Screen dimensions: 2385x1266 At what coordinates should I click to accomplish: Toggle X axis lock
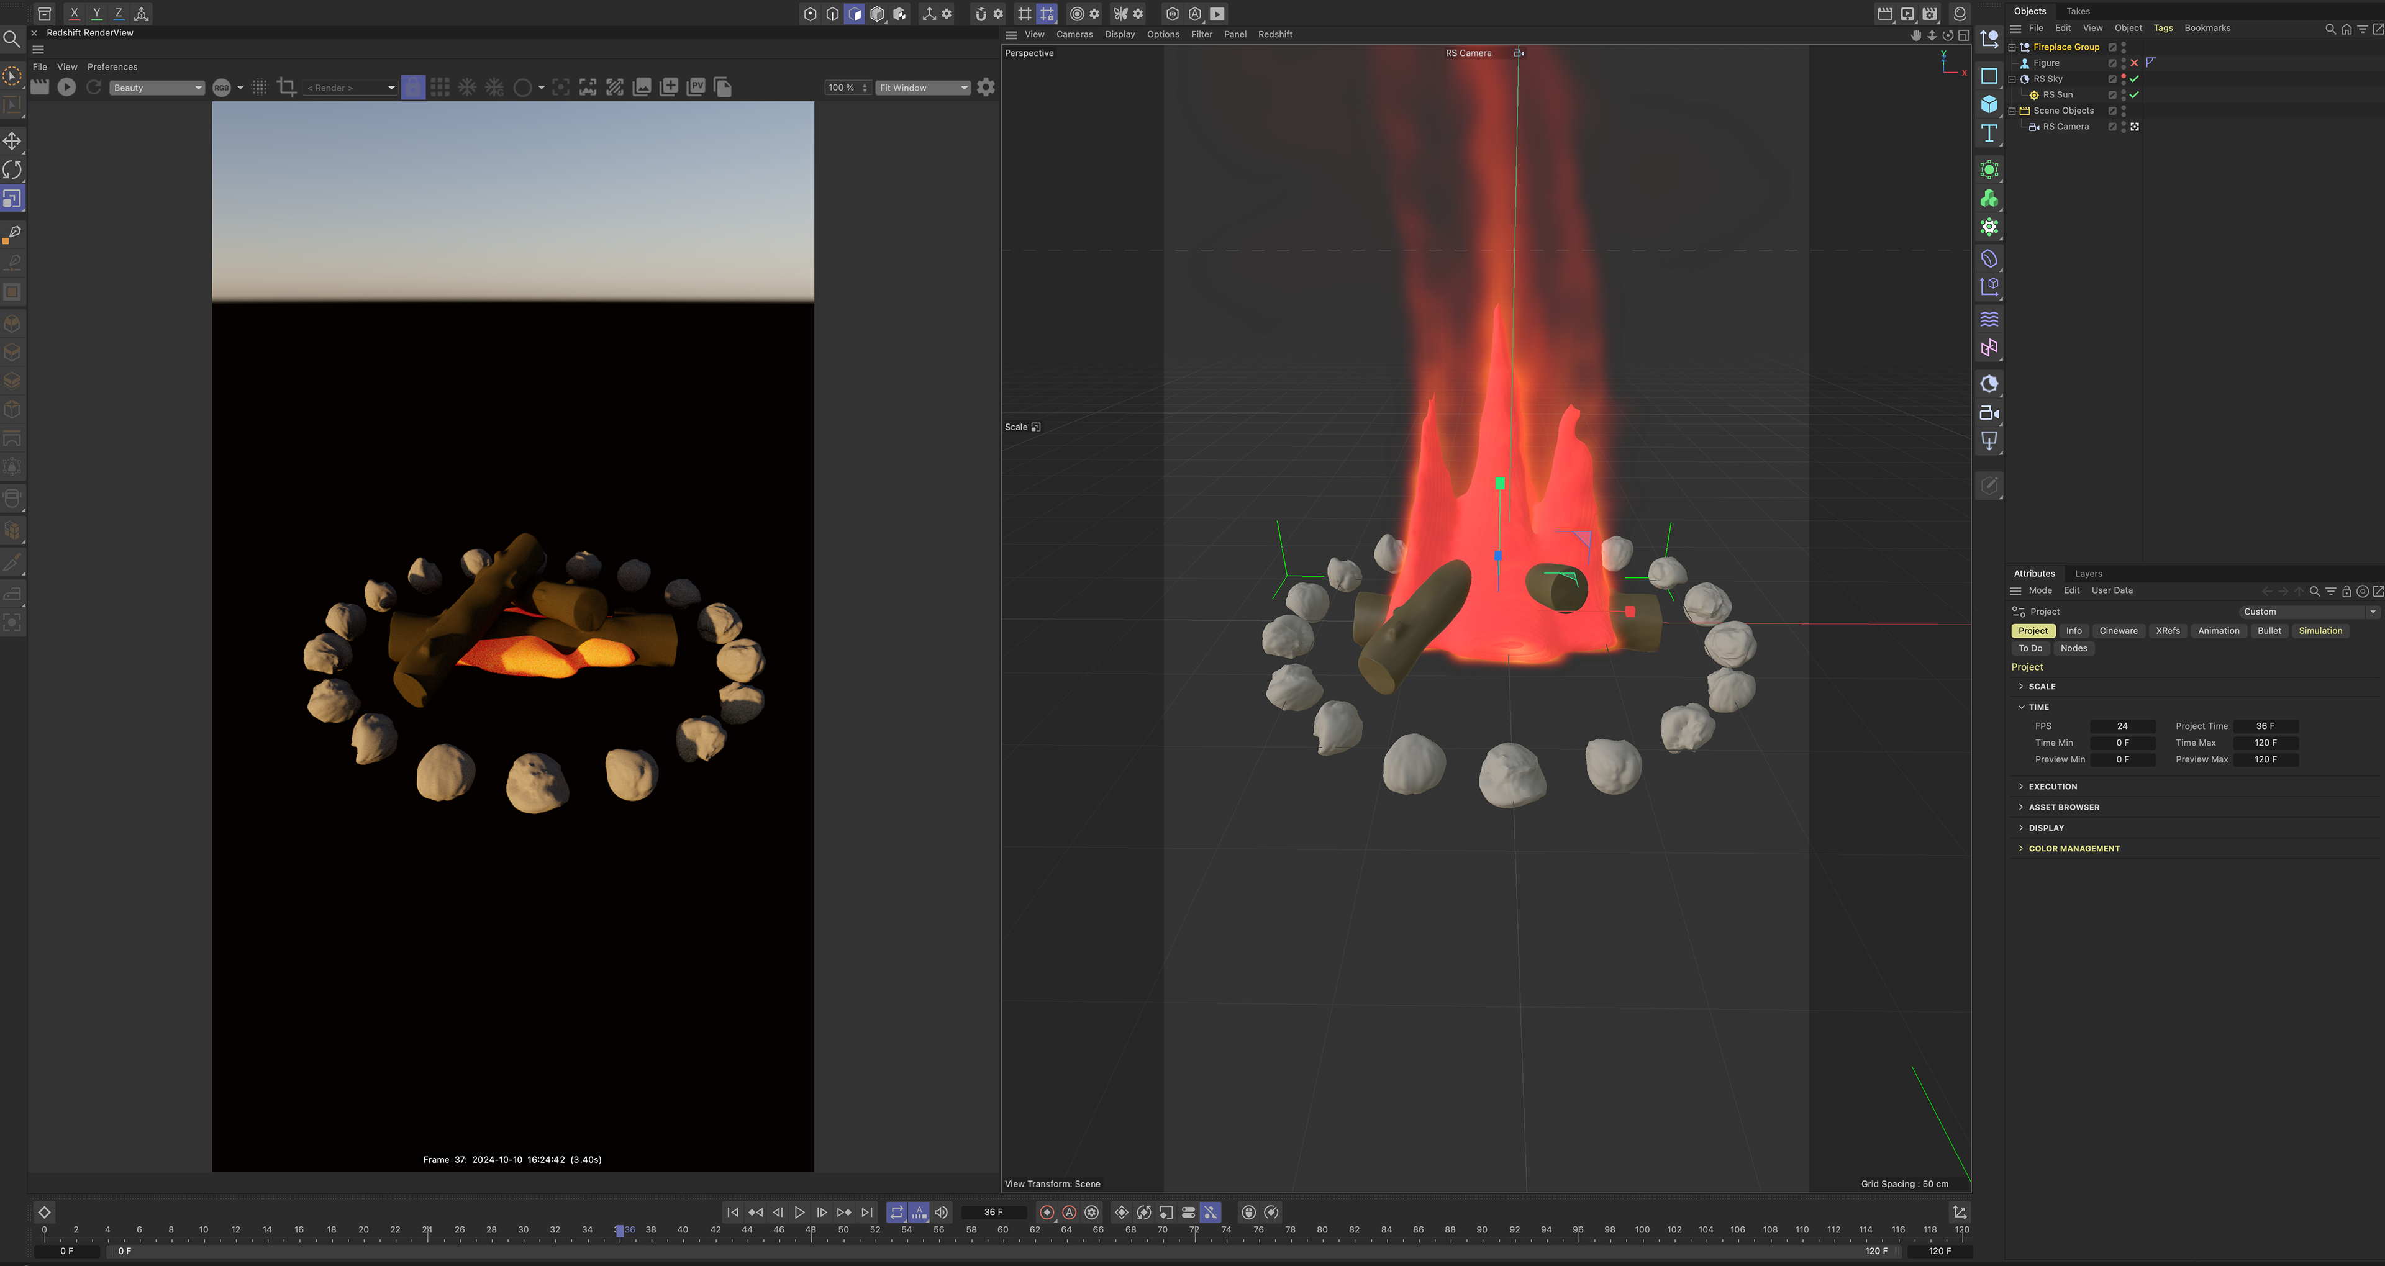click(x=74, y=13)
